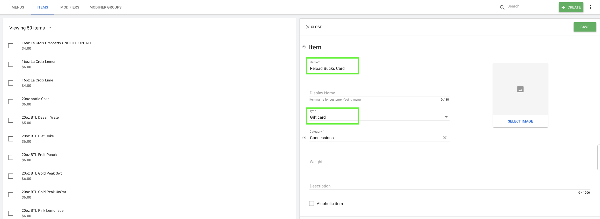
Task: Enable the Alcoholic item checkbox
Action: pyautogui.click(x=312, y=203)
